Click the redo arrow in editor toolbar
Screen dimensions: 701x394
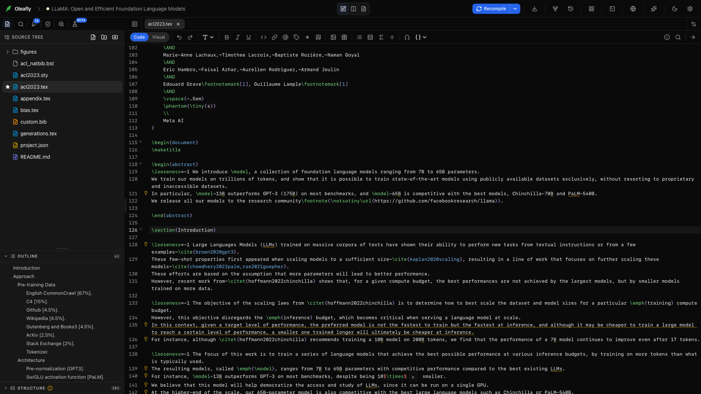coord(190,37)
